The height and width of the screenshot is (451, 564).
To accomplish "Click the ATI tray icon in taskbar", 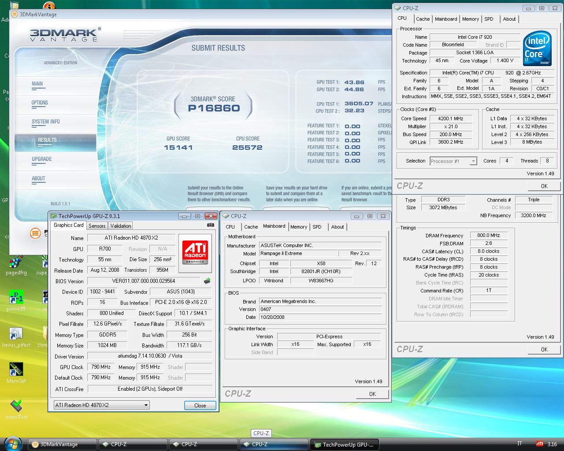I will tap(539, 444).
